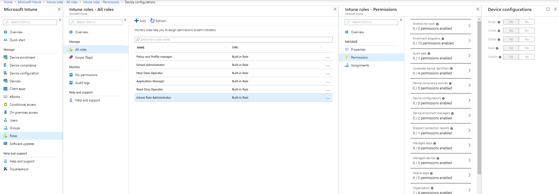Set Assign permission to Yes

527,22
